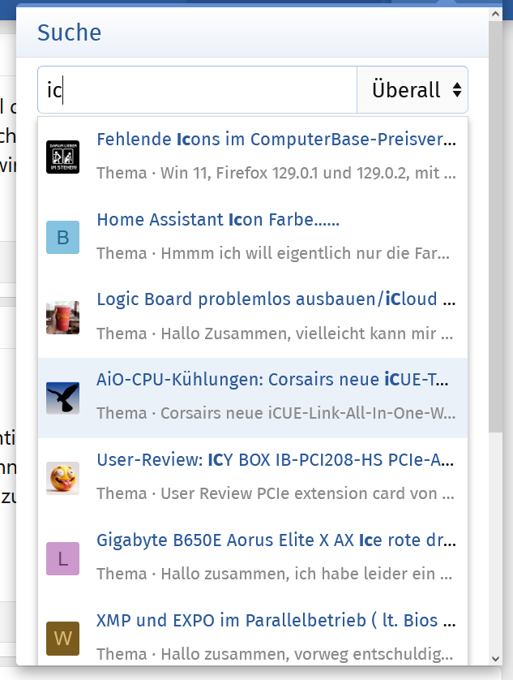The image size is (513, 680).
Task: Click scrollbar up arrow of search panel
Action: pos(496,14)
